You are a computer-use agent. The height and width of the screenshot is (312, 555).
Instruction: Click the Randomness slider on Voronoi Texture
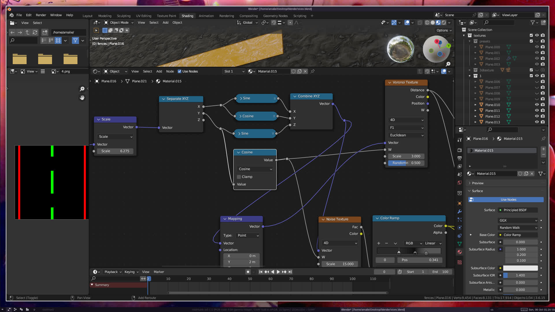(x=406, y=163)
